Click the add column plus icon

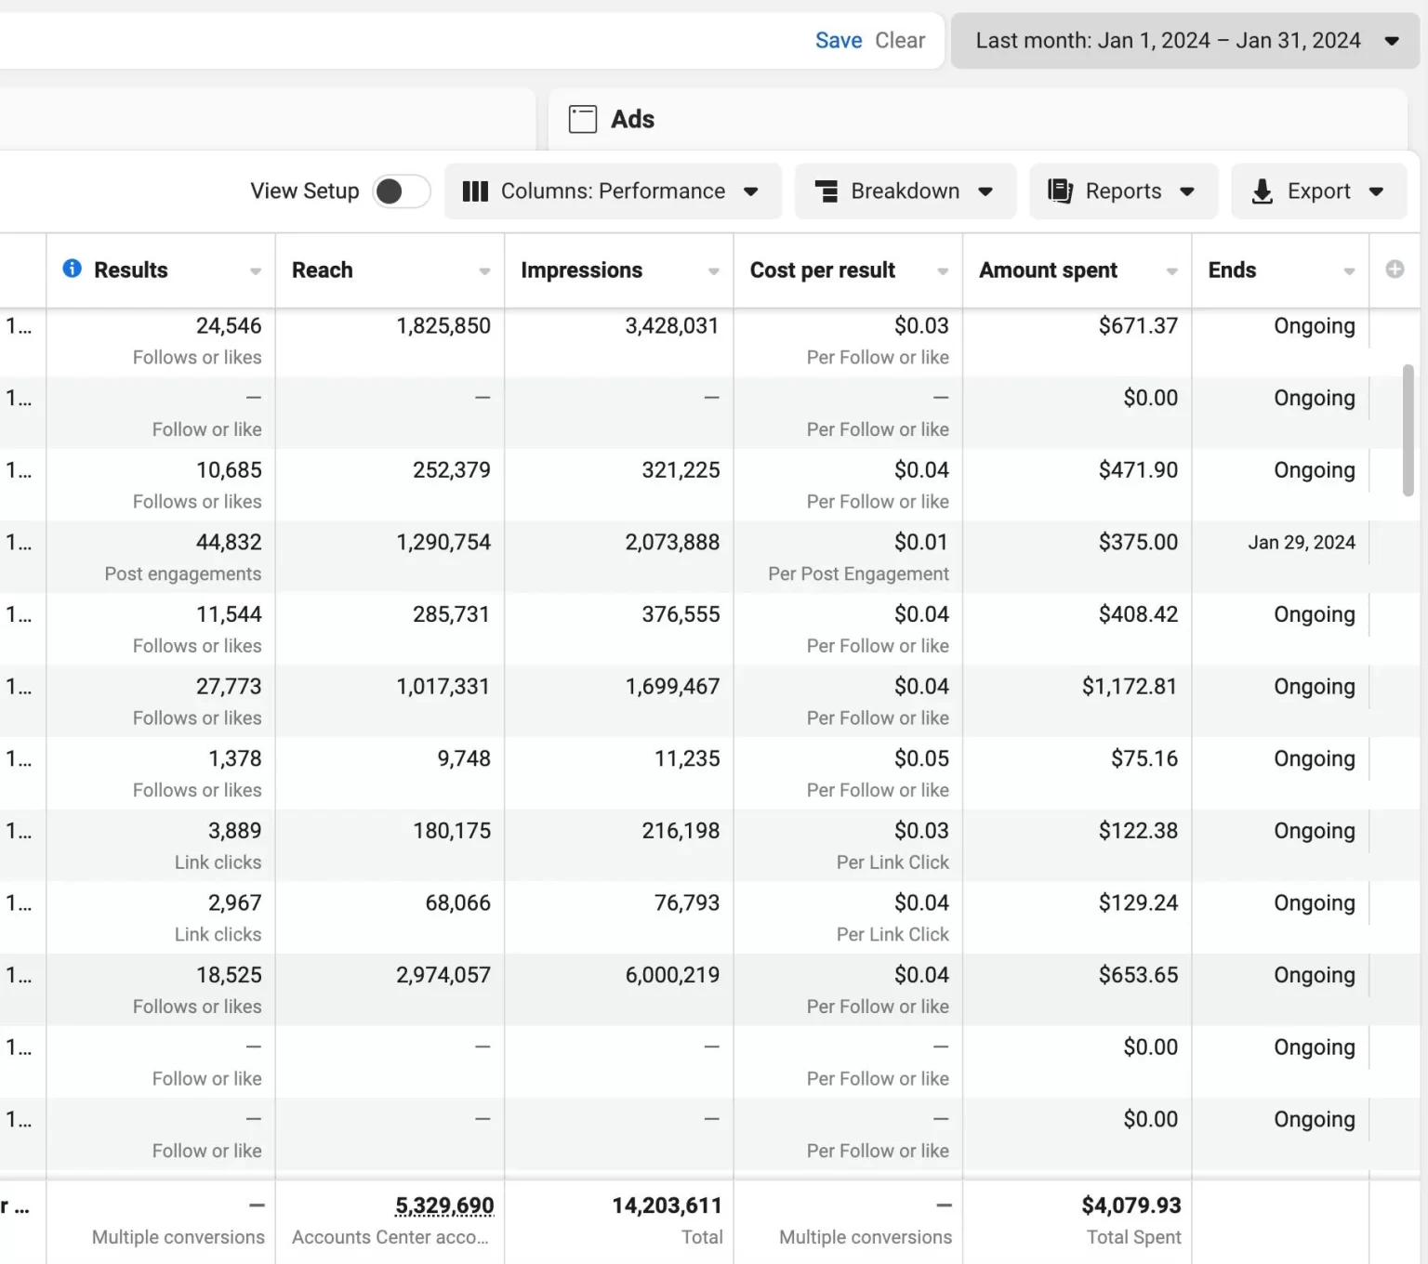pyautogui.click(x=1395, y=270)
